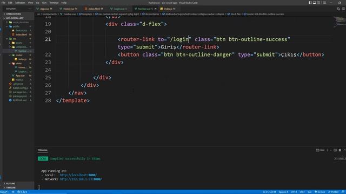Add a new terminal with plus icon
Viewport: 346px width, 194px height.
(x=328, y=150)
